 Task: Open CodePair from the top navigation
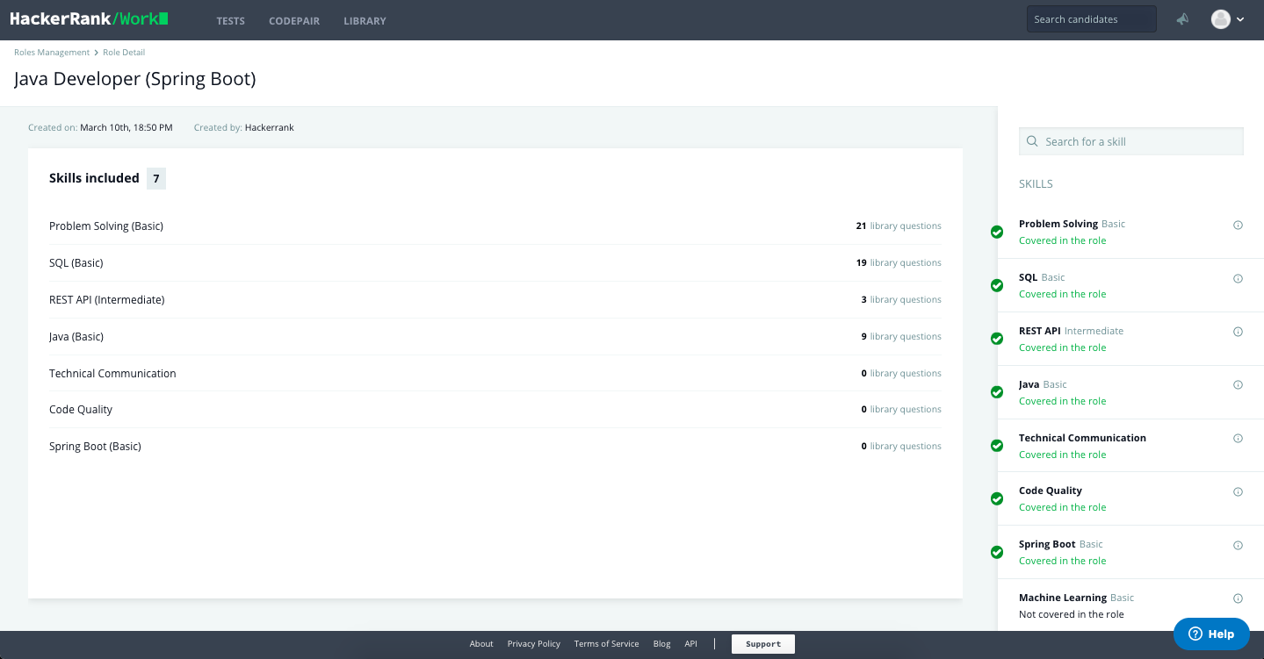294,21
